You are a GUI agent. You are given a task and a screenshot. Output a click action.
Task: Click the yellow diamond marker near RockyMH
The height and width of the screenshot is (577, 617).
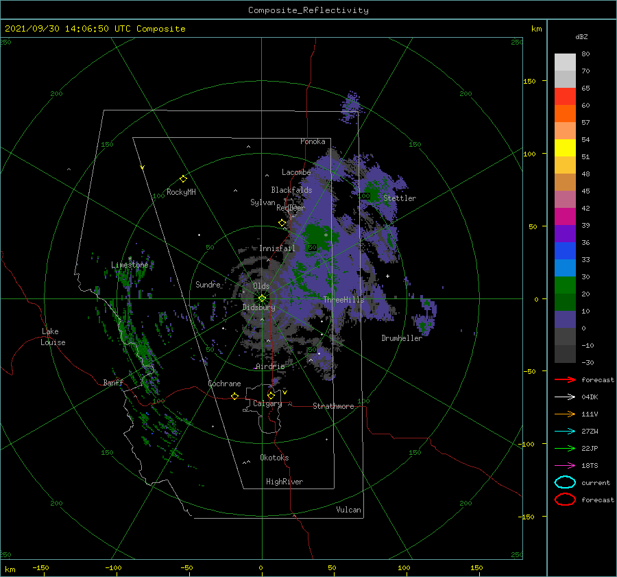click(x=183, y=179)
